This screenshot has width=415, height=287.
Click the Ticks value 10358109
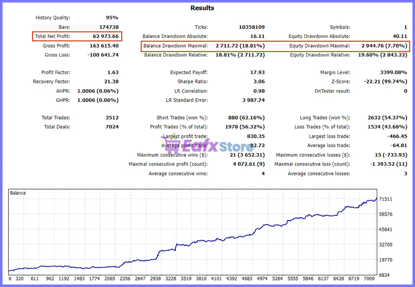coord(252,27)
